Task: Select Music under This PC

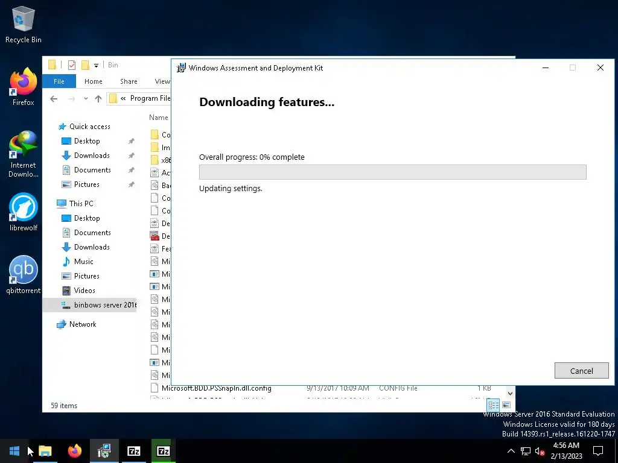Action: tap(83, 262)
